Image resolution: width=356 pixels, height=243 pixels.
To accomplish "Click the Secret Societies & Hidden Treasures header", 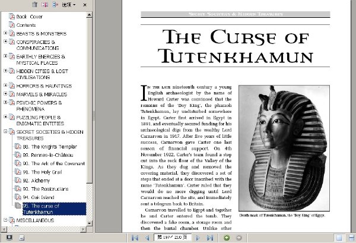I will click(236, 14).
